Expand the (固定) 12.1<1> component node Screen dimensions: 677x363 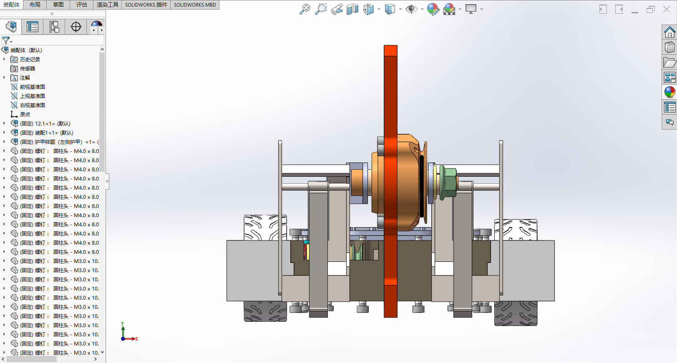(4, 123)
